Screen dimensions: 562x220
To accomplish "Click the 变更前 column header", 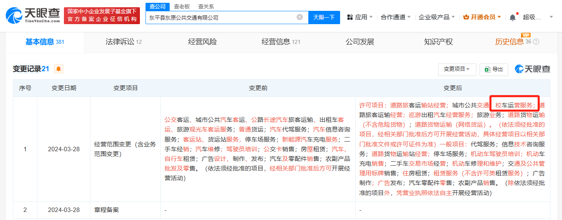I will click(x=258, y=88).
